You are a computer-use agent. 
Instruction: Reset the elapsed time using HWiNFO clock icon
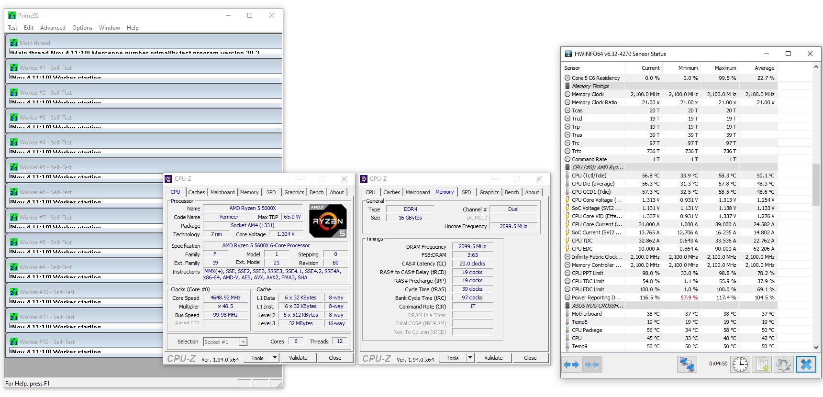[x=740, y=364]
